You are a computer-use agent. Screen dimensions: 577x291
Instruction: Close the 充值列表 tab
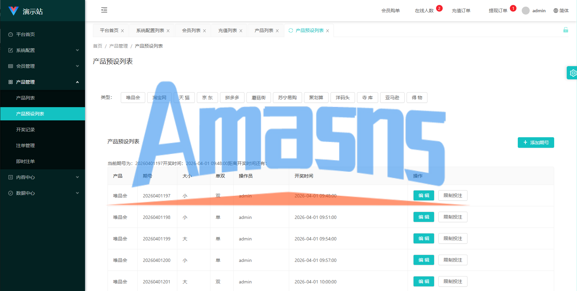click(241, 31)
